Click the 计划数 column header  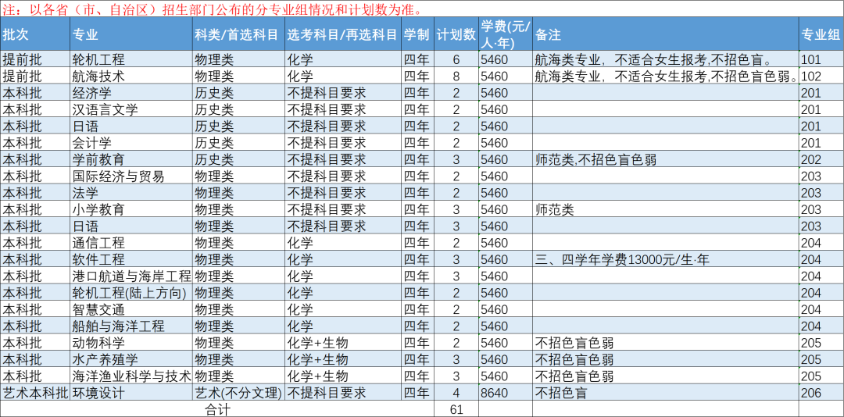[x=456, y=34]
